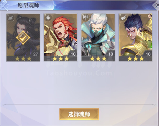Toggle the golden checkmark on the selected card

click(x=23, y=38)
